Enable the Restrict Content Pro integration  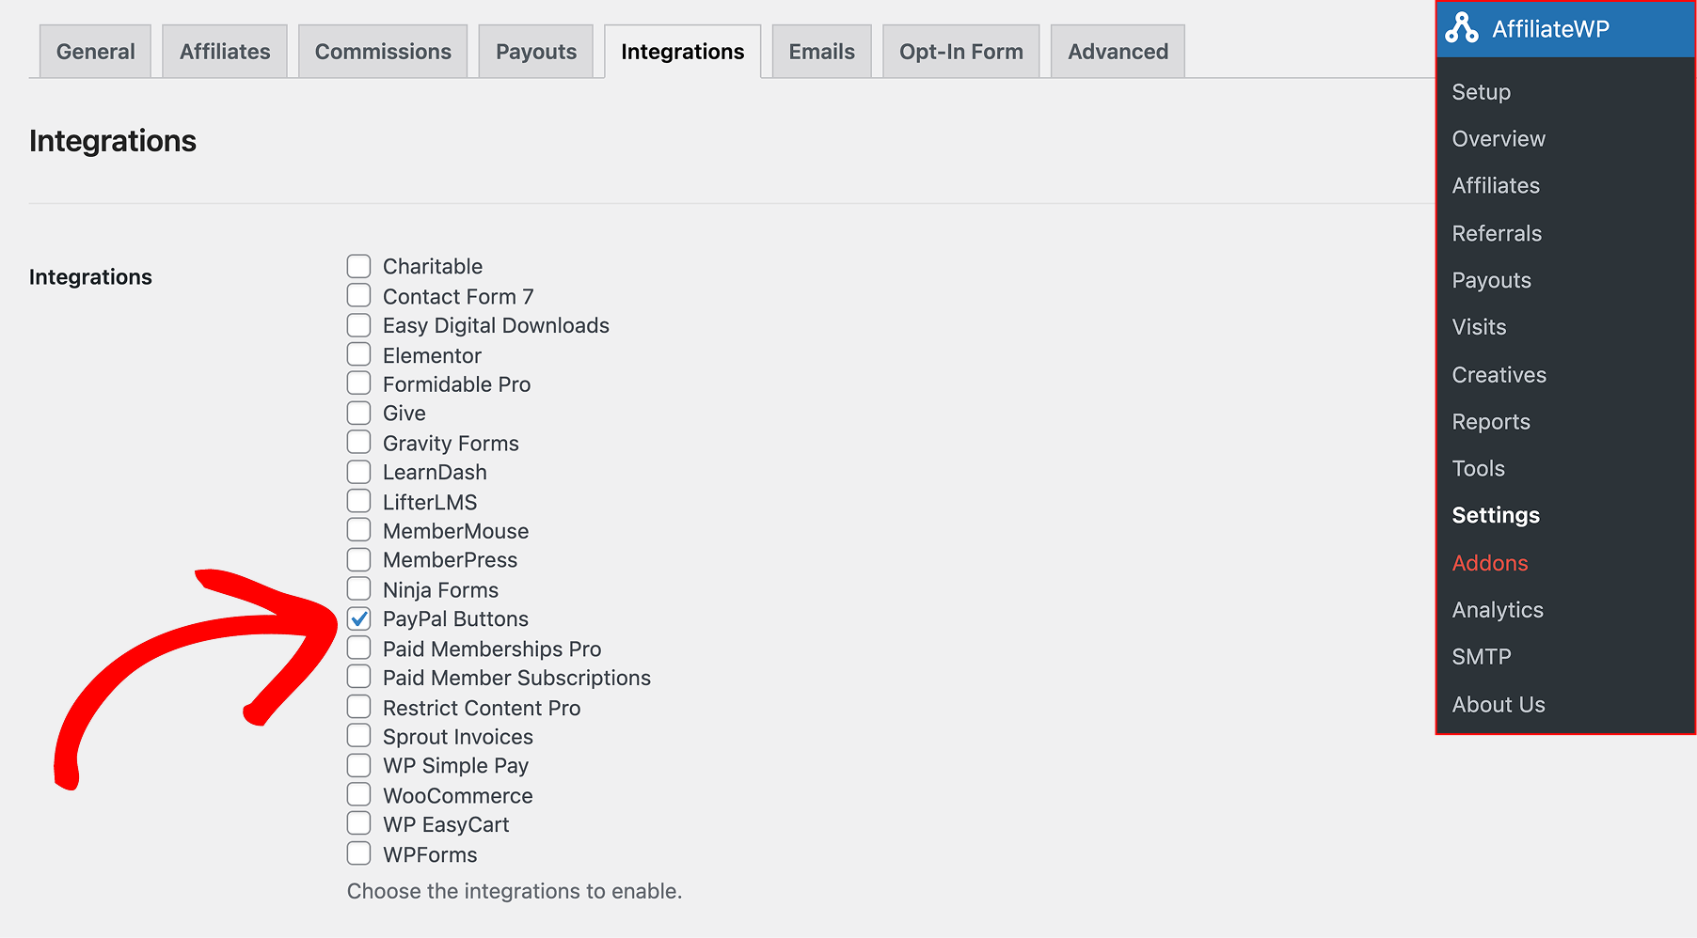pos(358,706)
